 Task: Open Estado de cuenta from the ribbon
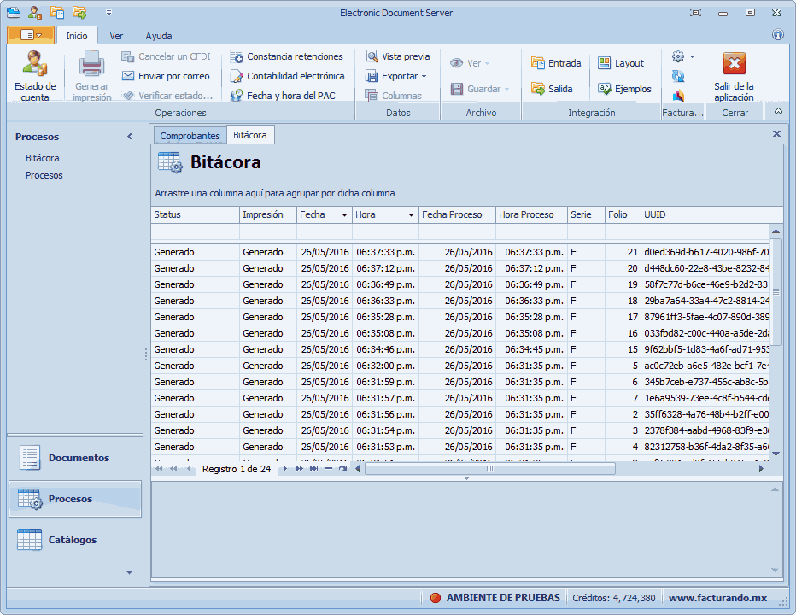(35, 75)
